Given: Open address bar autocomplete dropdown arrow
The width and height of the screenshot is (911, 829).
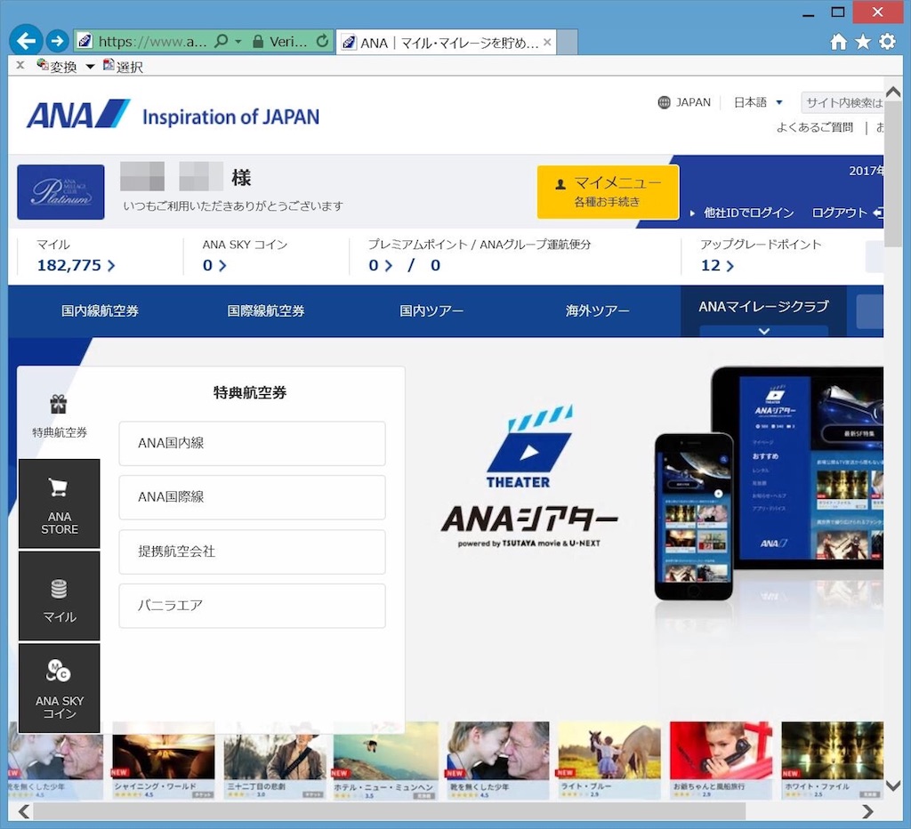Looking at the screenshot, I should 238,42.
